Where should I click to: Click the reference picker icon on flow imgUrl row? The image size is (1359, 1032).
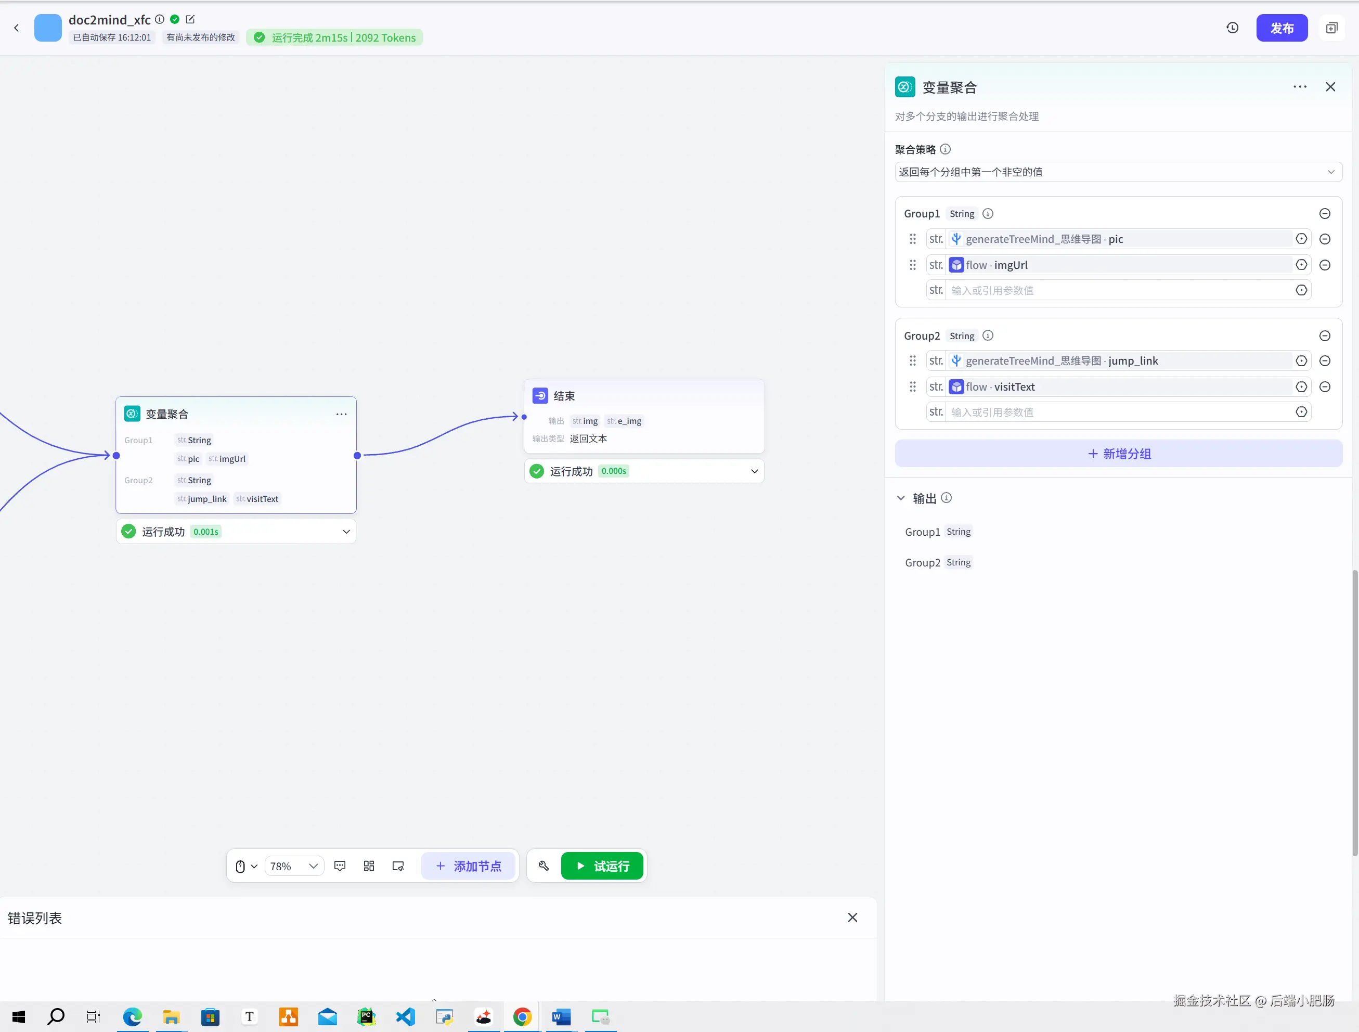1301,265
